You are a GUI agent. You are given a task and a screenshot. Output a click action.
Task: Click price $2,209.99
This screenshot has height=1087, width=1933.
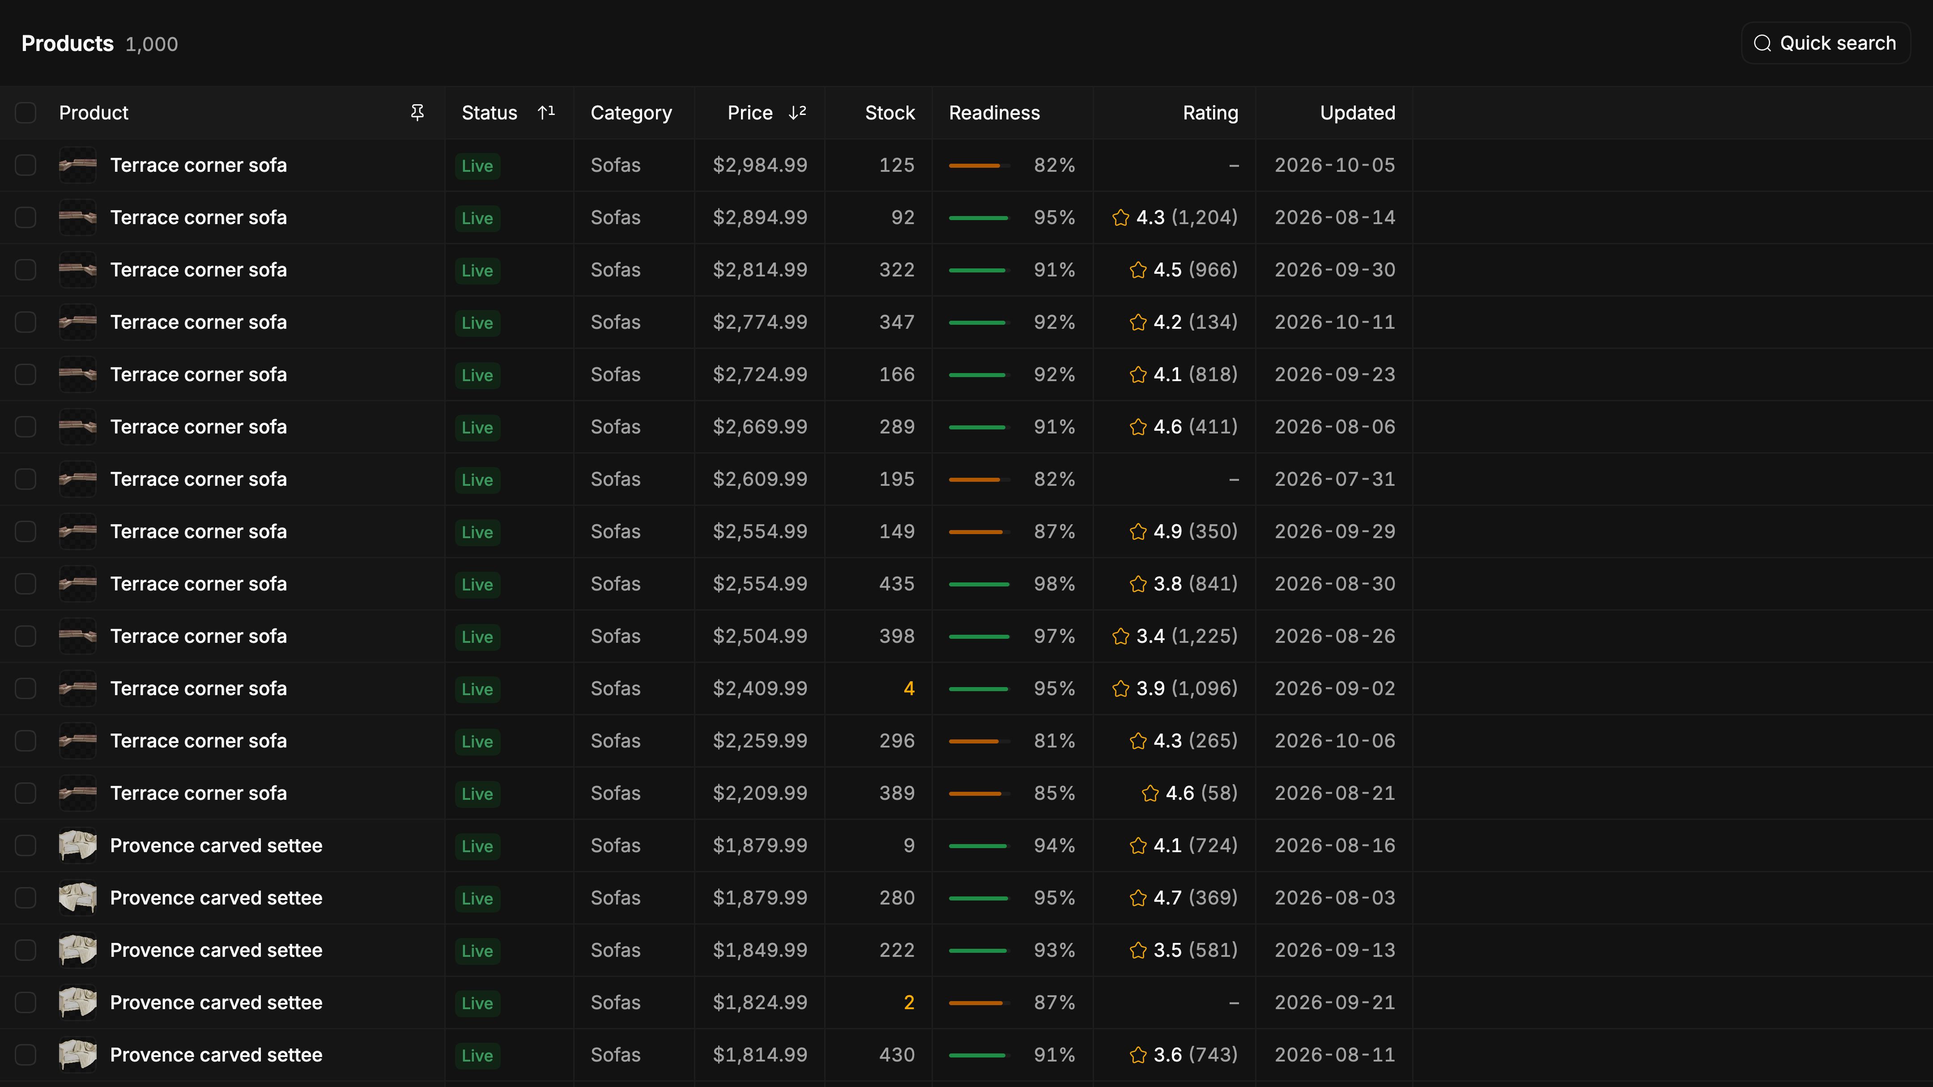click(759, 794)
